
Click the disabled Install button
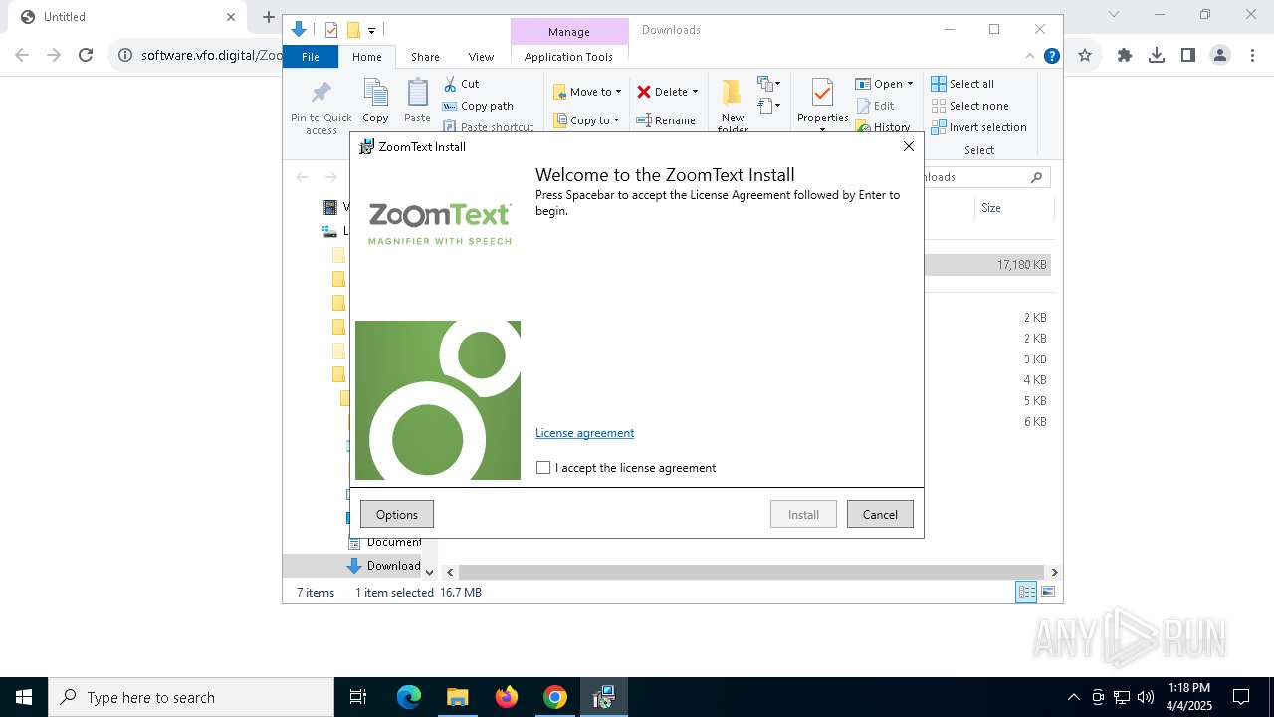pyautogui.click(x=803, y=514)
